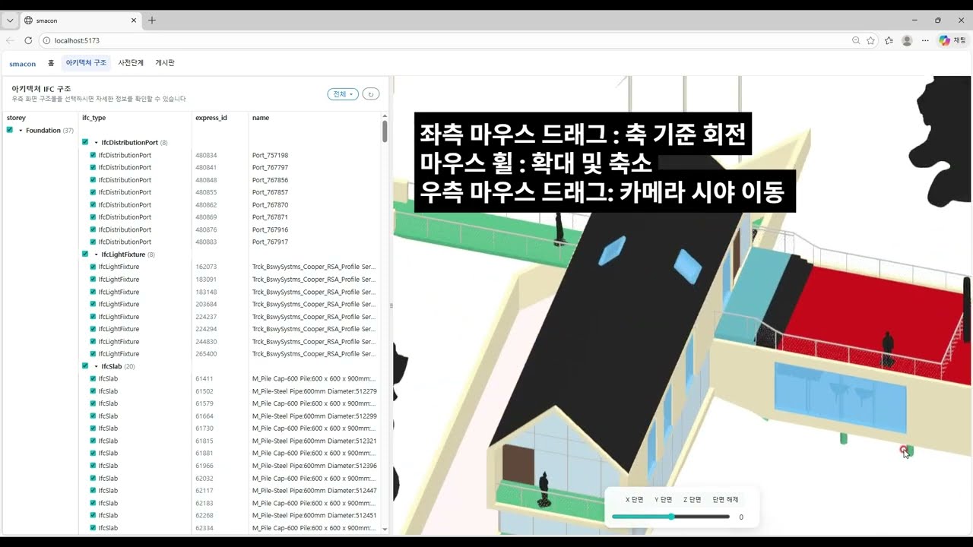Click the Y 단면 section button
The image size is (973, 547).
[x=663, y=500]
